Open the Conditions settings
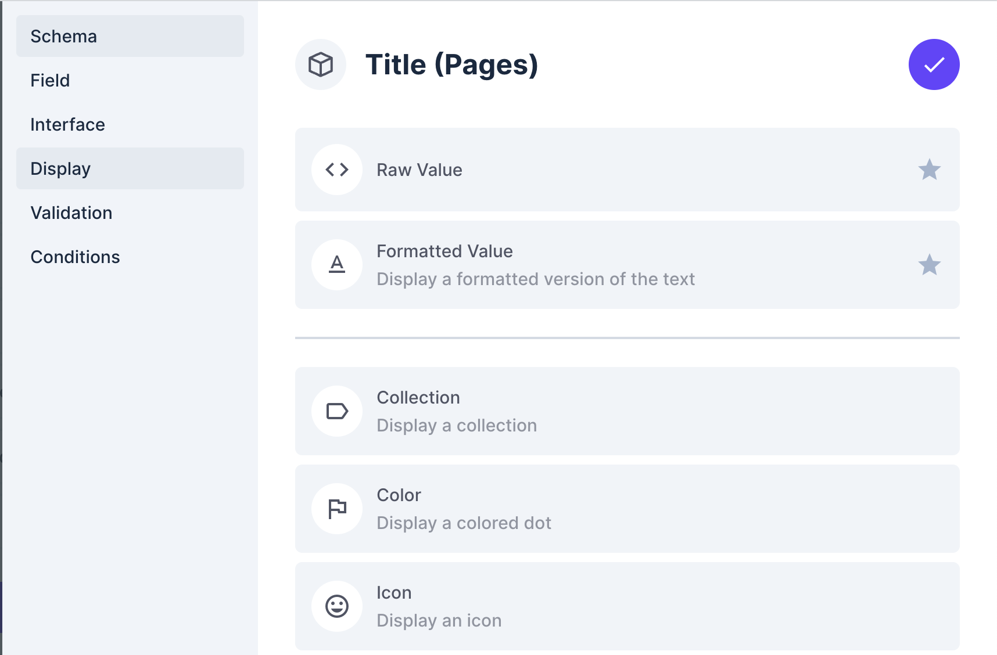Image resolution: width=997 pixels, height=655 pixels. click(x=76, y=257)
